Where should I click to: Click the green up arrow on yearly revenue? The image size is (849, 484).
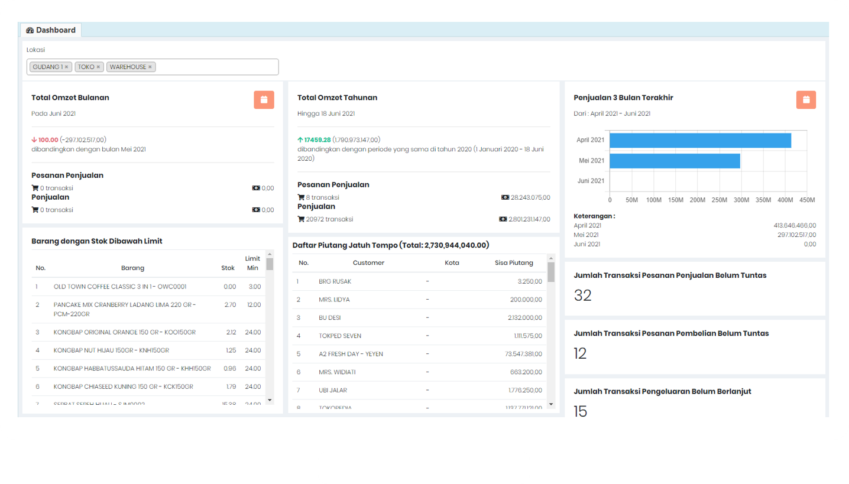(300, 140)
